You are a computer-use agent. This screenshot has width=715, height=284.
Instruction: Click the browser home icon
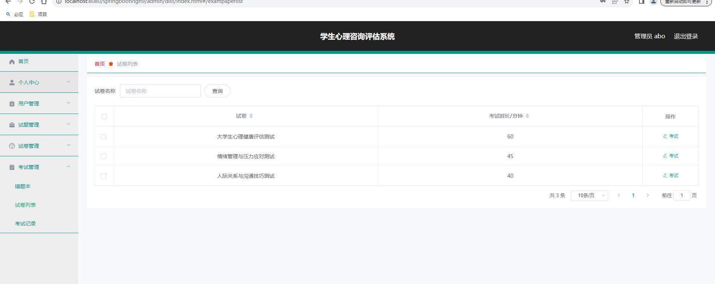44,1
